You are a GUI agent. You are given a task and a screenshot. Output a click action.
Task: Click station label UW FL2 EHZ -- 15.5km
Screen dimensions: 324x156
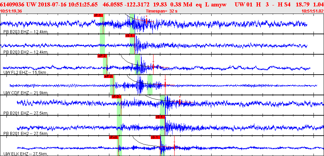point(25,73)
